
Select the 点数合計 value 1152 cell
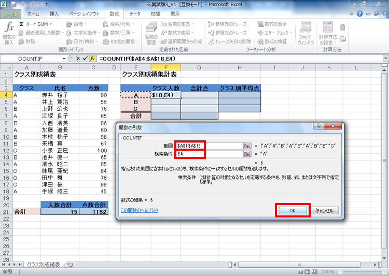pos(94,212)
